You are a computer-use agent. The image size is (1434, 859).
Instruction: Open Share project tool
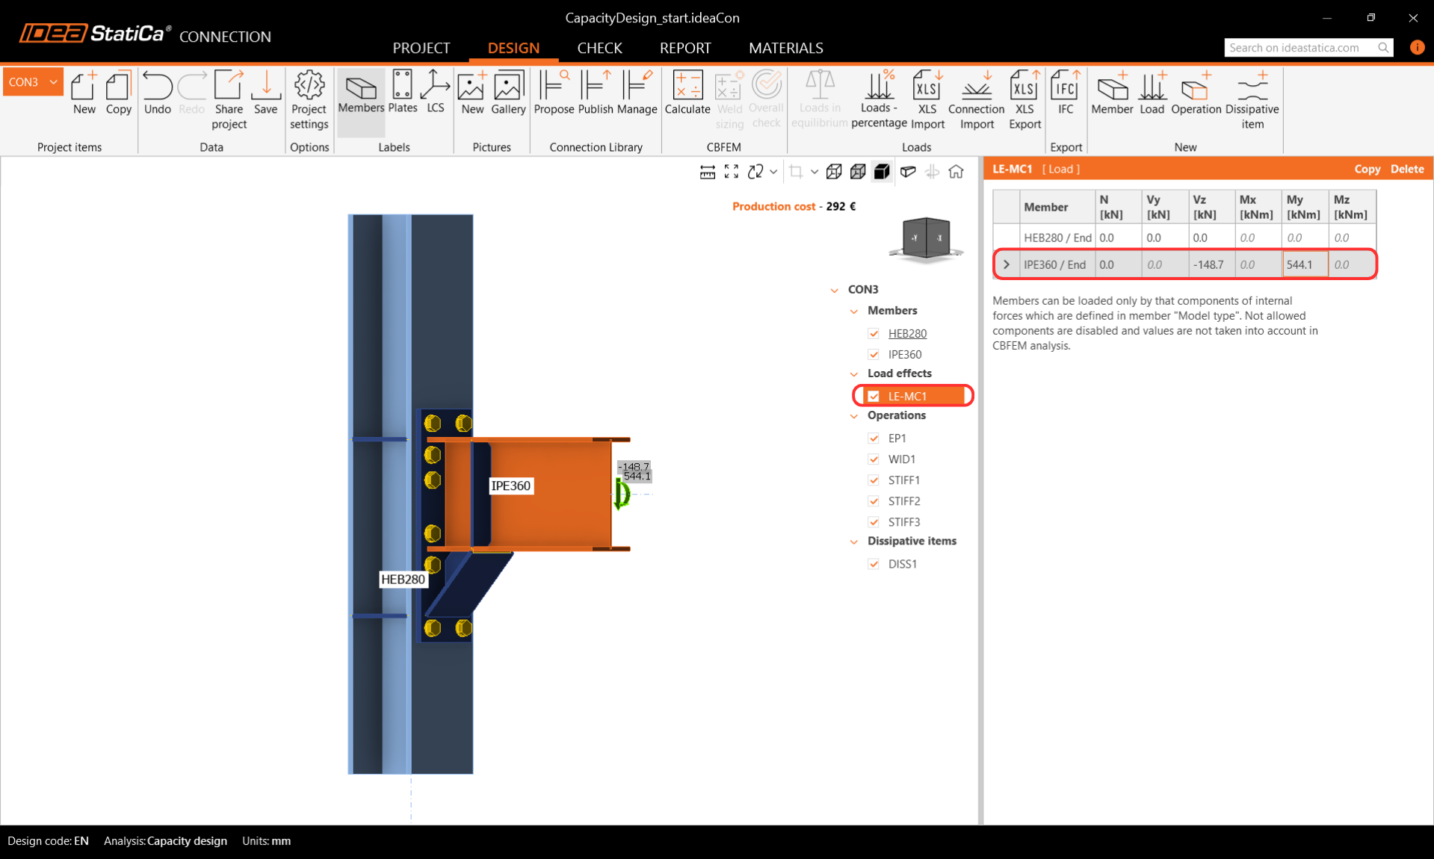(x=229, y=101)
